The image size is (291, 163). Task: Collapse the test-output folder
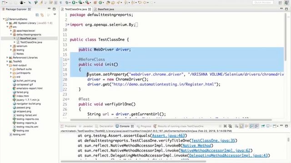(7, 65)
